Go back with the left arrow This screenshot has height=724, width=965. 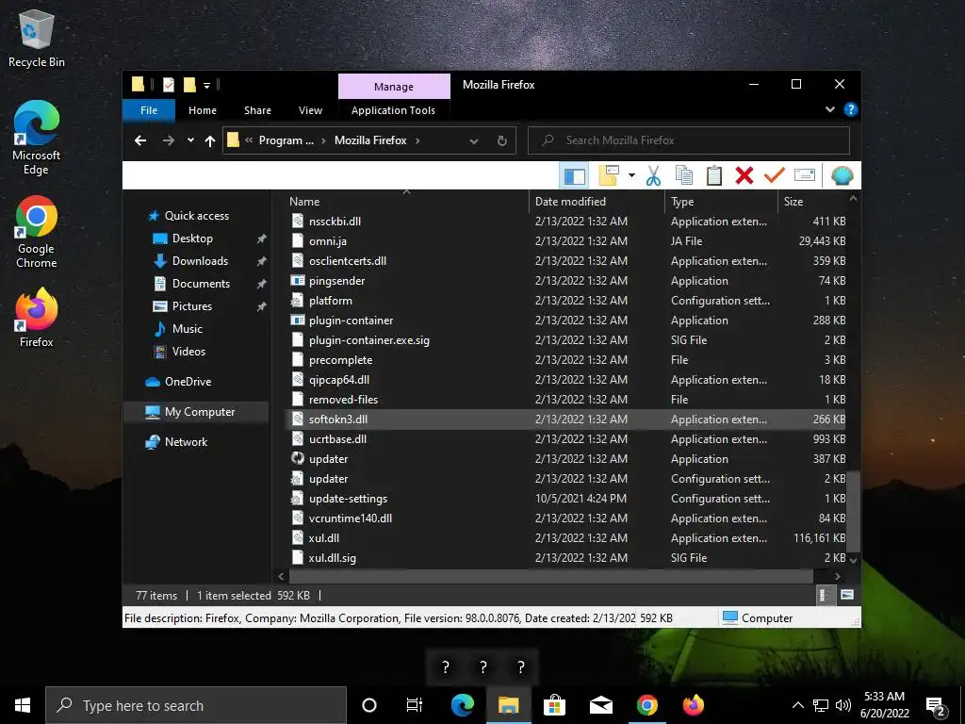coord(140,140)
